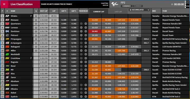This screenshot has height=99, width=190.
Task: Click Syahrin's 2.475 gap to first
Action: [74, 97]
